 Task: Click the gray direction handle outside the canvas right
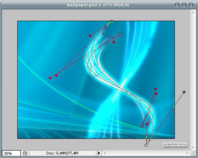click(184, 92)
